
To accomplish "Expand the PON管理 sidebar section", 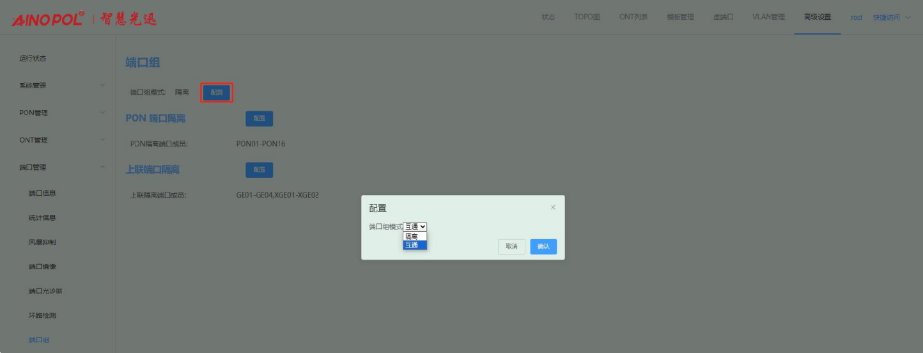I will (61, 113).
